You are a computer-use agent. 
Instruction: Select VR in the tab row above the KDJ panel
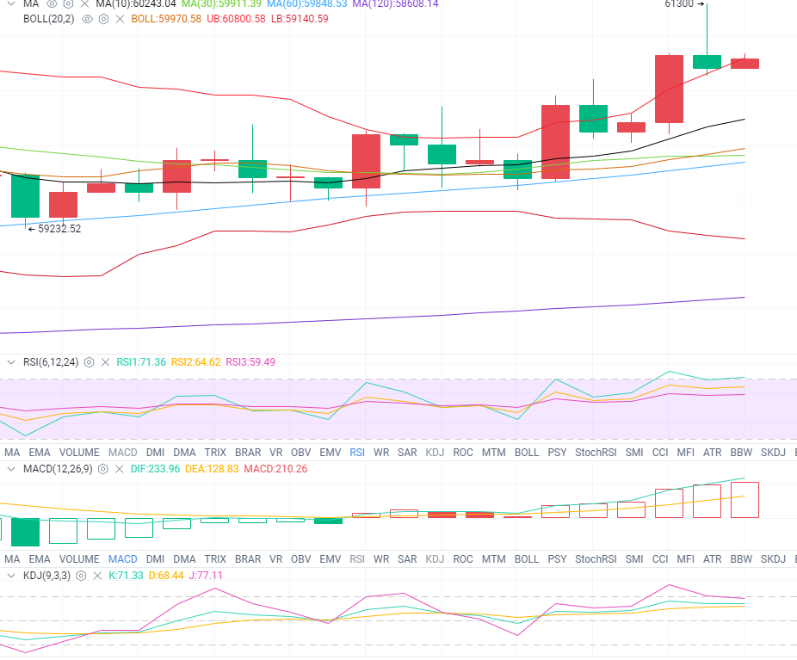pyautogui.click(x=276, y=559)
